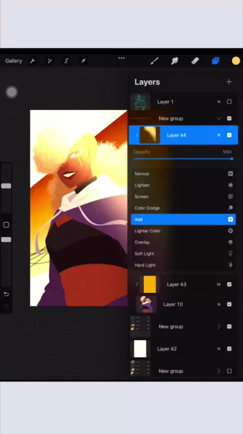Viewport: 243px width, 434px height.
Task: Select the Transform arrow tool
Action: 83,61
